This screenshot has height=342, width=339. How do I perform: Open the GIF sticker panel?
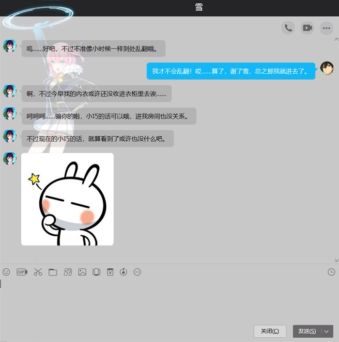click(22, 272)
